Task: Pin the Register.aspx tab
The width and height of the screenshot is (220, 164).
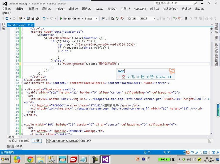Action: [x=29, y=25]
